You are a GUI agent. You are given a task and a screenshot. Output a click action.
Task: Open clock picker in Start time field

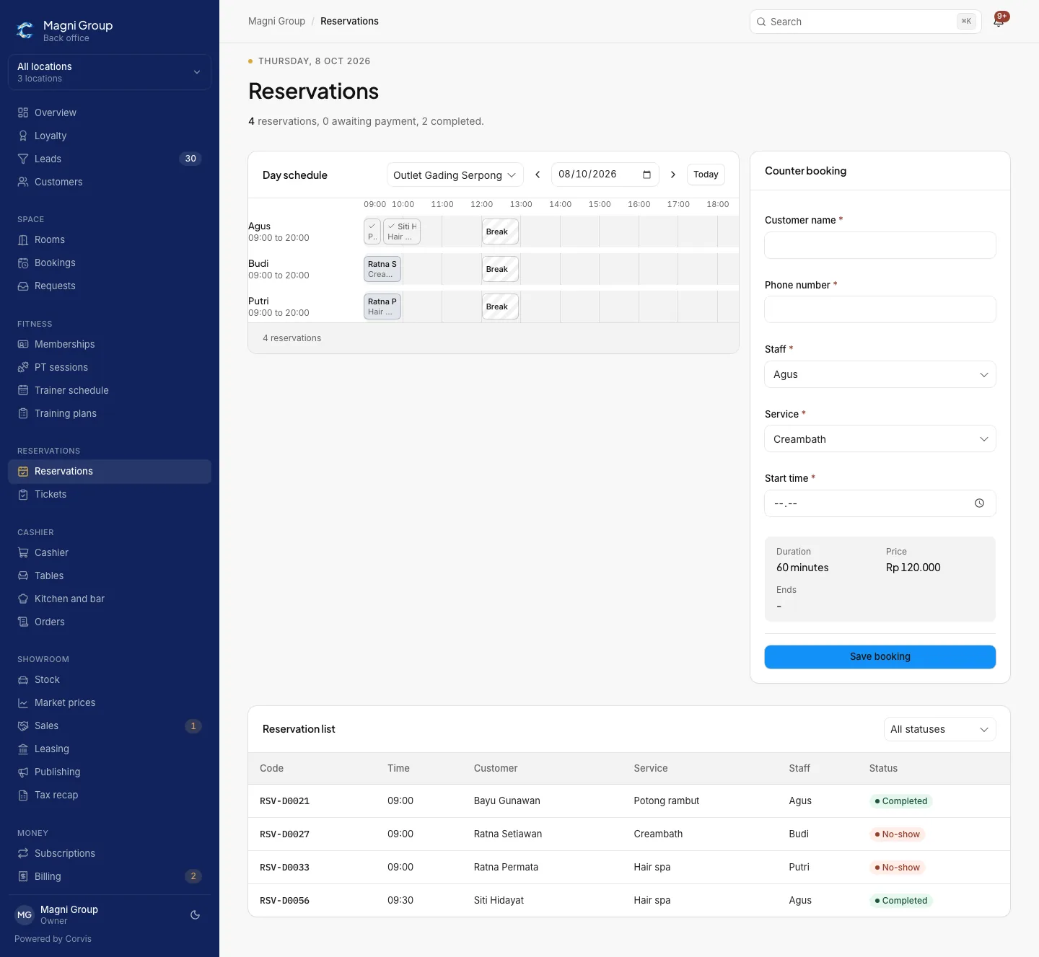pos(979,503)
